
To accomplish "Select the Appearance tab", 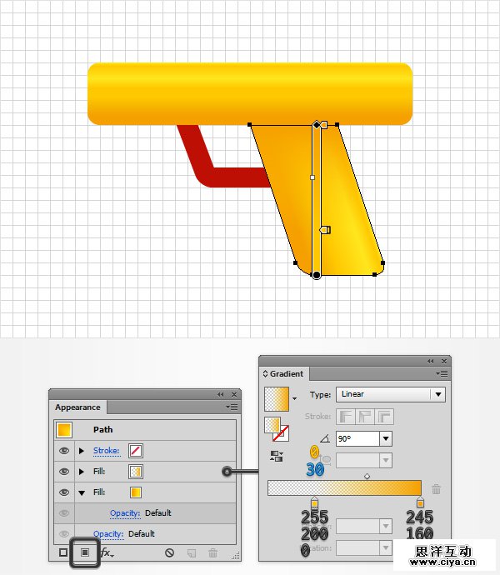I will point(77,407).
